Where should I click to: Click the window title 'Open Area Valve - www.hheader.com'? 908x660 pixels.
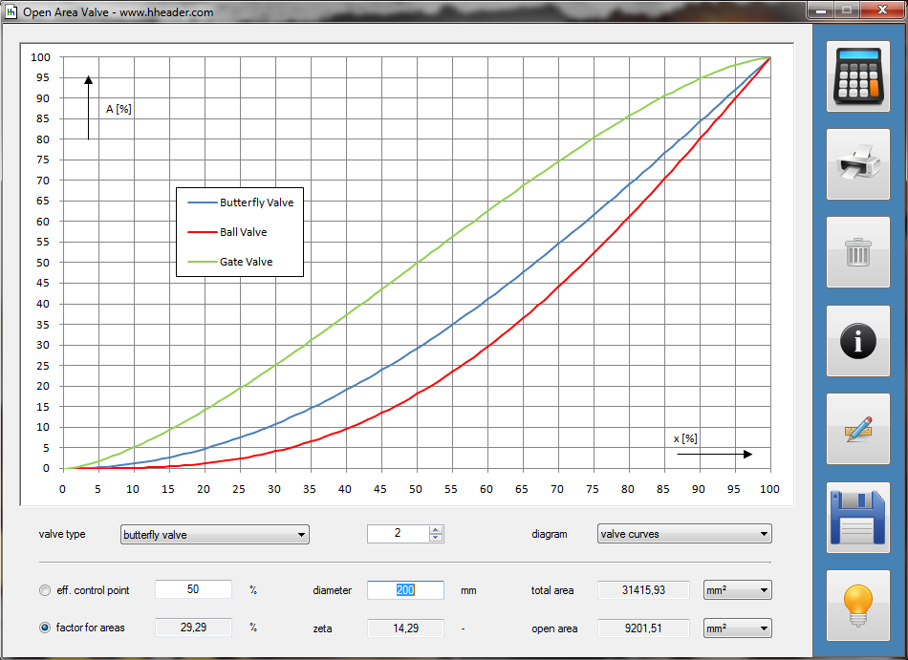point(119,12)
